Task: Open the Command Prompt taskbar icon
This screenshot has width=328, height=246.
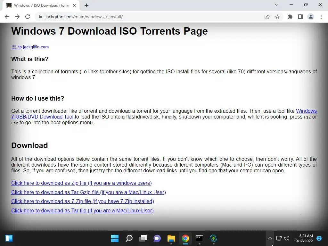Action: [199, 238]
